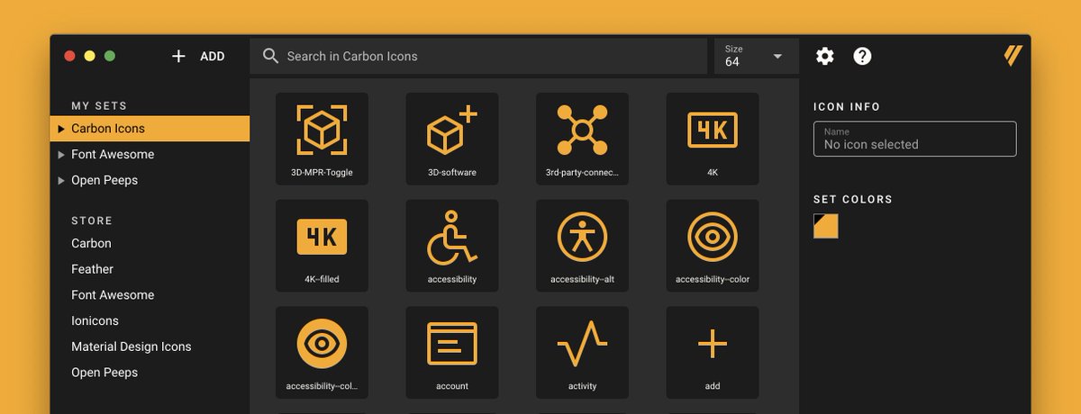Expand the Carbon Icons set
Image resolution: width=1081 pixels, height=414 pixels.
pyautogui.click(x=61, y=129)
